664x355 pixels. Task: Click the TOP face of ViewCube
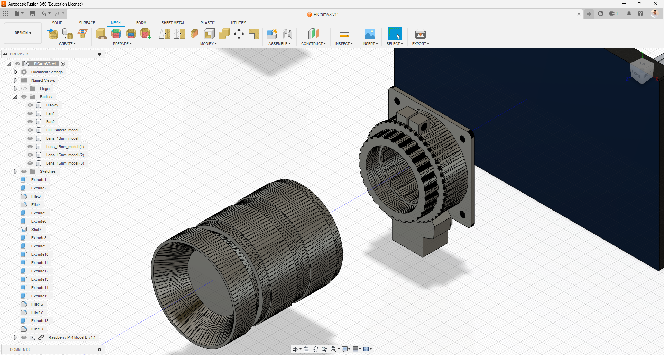coord(642,64)
